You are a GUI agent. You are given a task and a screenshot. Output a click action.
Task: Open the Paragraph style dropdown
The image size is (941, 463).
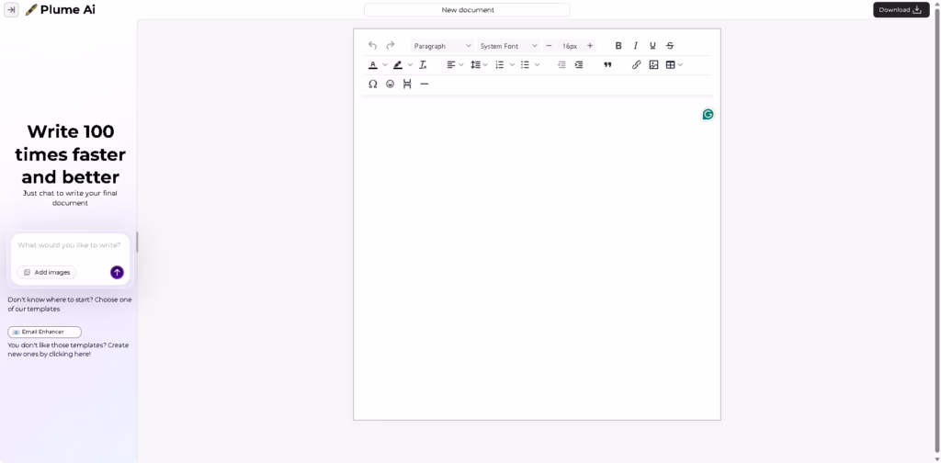point(442,46)
